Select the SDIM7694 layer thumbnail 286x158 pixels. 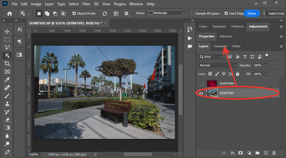pos(212,83)
